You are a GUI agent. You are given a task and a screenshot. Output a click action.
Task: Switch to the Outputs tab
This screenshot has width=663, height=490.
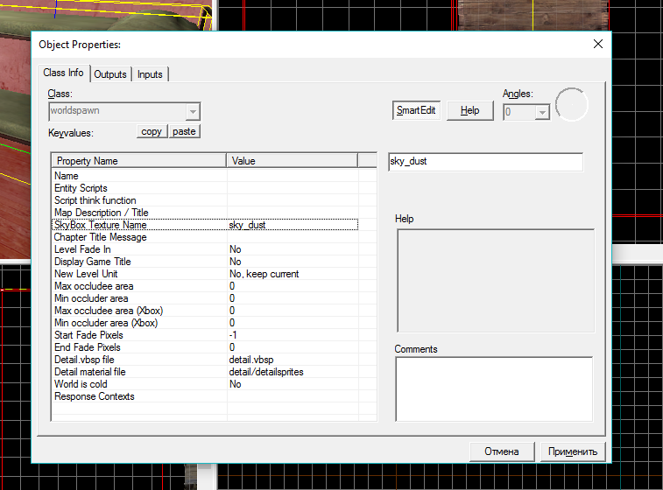pyautogui.click(x=110, y=74)
